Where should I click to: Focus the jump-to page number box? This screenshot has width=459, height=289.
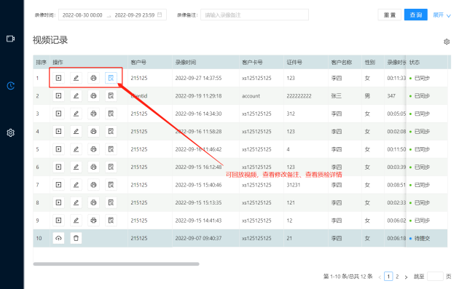click(435, 277)
